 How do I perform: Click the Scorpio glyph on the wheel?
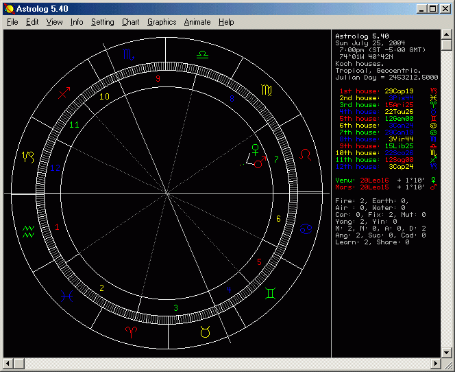point(129,54)
